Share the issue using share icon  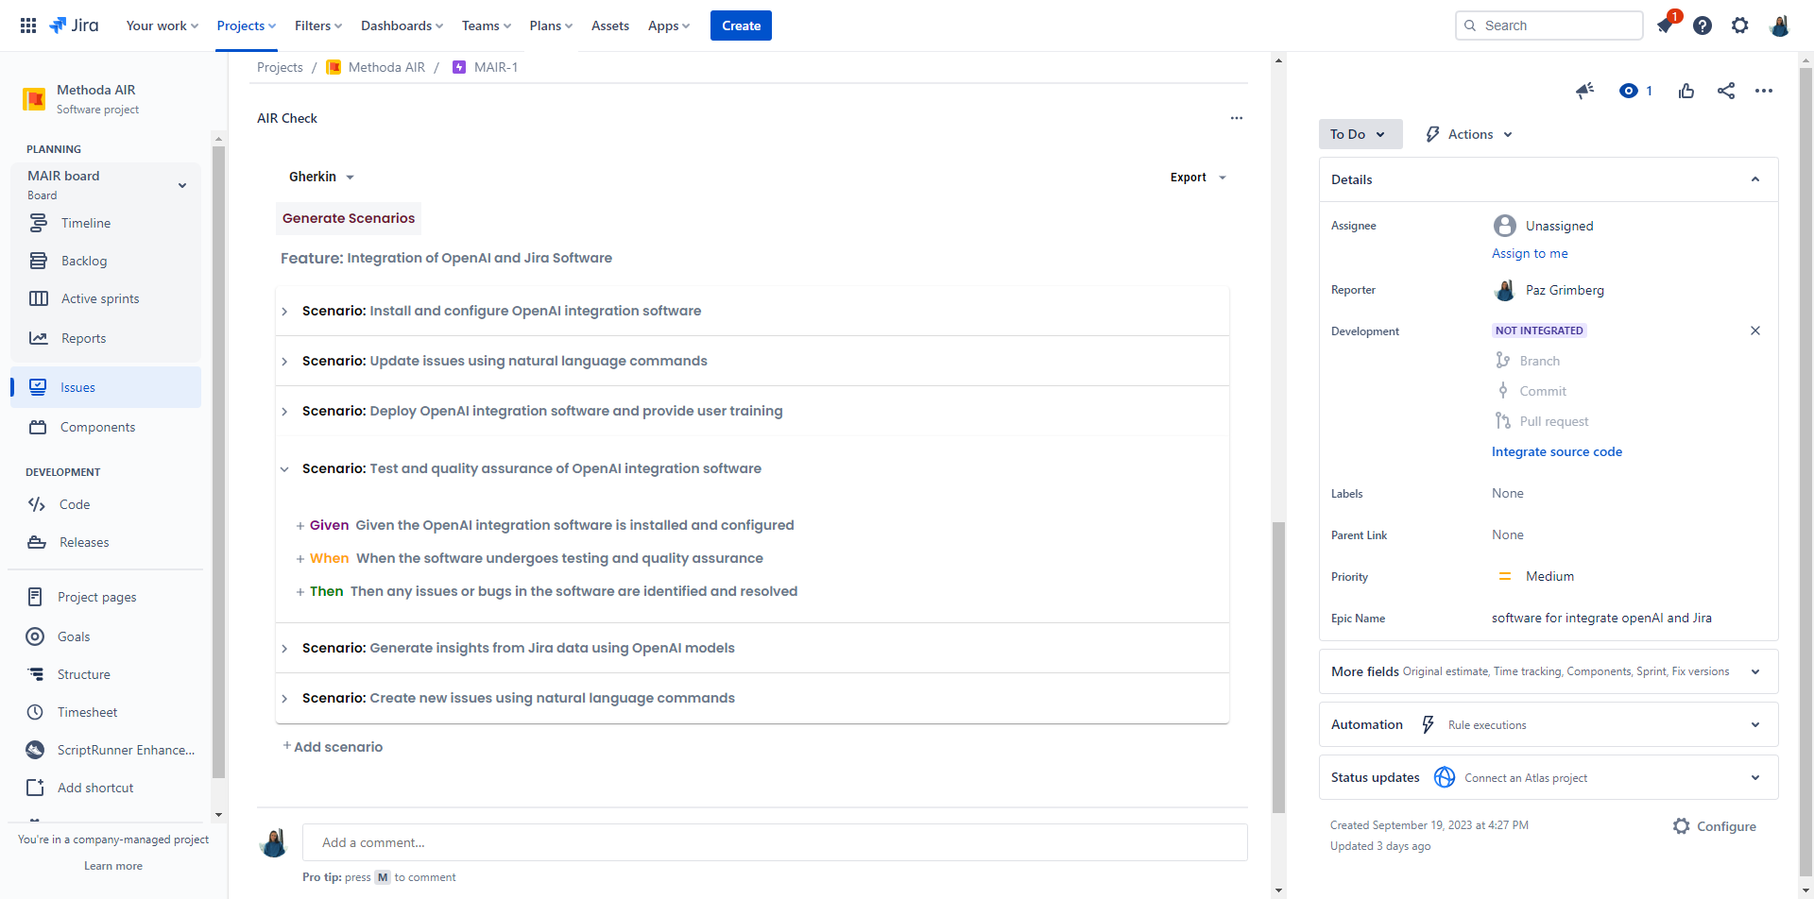1726,91
